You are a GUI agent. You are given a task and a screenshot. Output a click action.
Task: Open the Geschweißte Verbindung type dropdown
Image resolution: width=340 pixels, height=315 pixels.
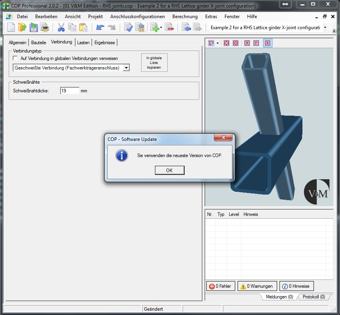(126, 68)
